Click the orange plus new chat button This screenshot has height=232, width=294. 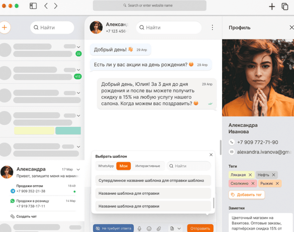click(x=5, y=27)
